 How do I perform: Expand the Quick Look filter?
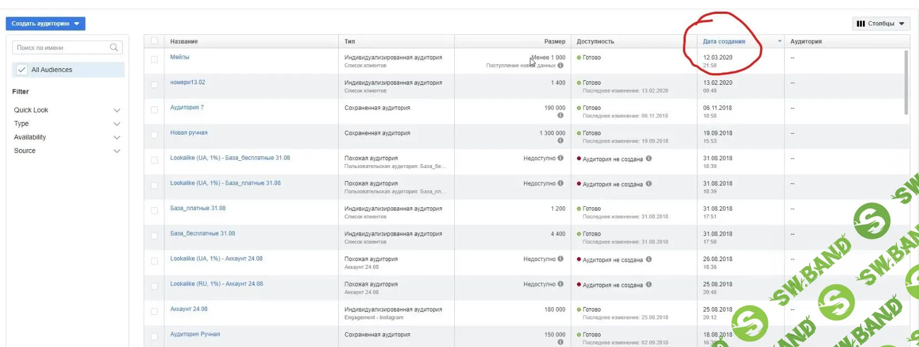pos(117,110)
